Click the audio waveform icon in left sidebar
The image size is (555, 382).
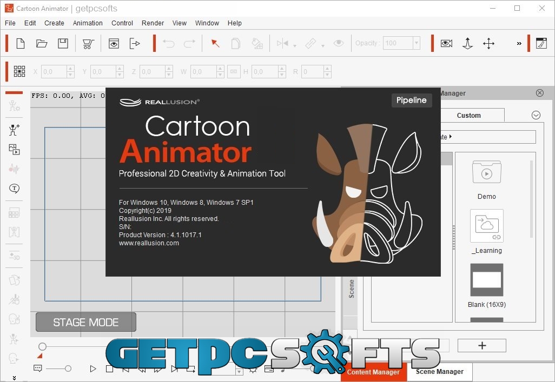(14, 169)
